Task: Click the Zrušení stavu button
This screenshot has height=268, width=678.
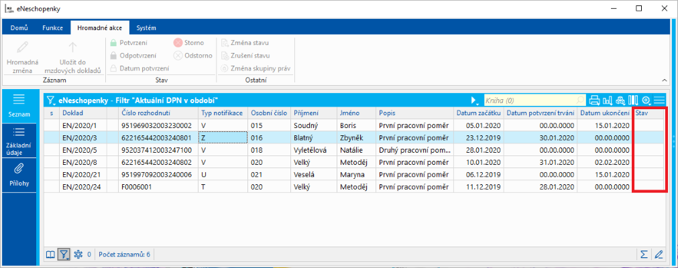Action: tap(245, 56)
